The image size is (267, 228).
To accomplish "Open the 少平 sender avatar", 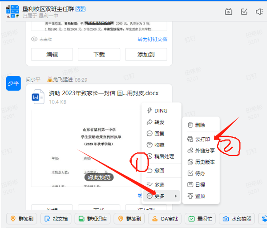I will (13, 83).
